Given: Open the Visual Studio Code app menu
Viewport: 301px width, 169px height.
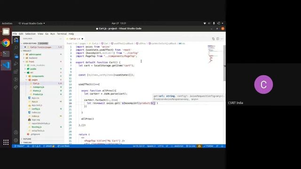Looking at the screenshot, I should click(32, 23).
